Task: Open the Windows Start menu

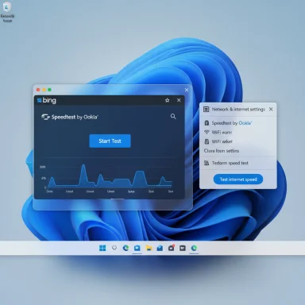Action: [x=102, y=248]
